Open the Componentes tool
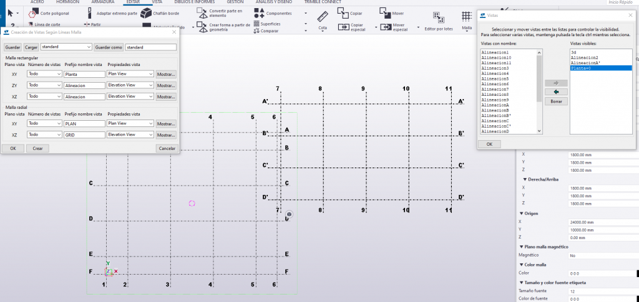This screenshot has height=302, width=639. pos(273,14)
